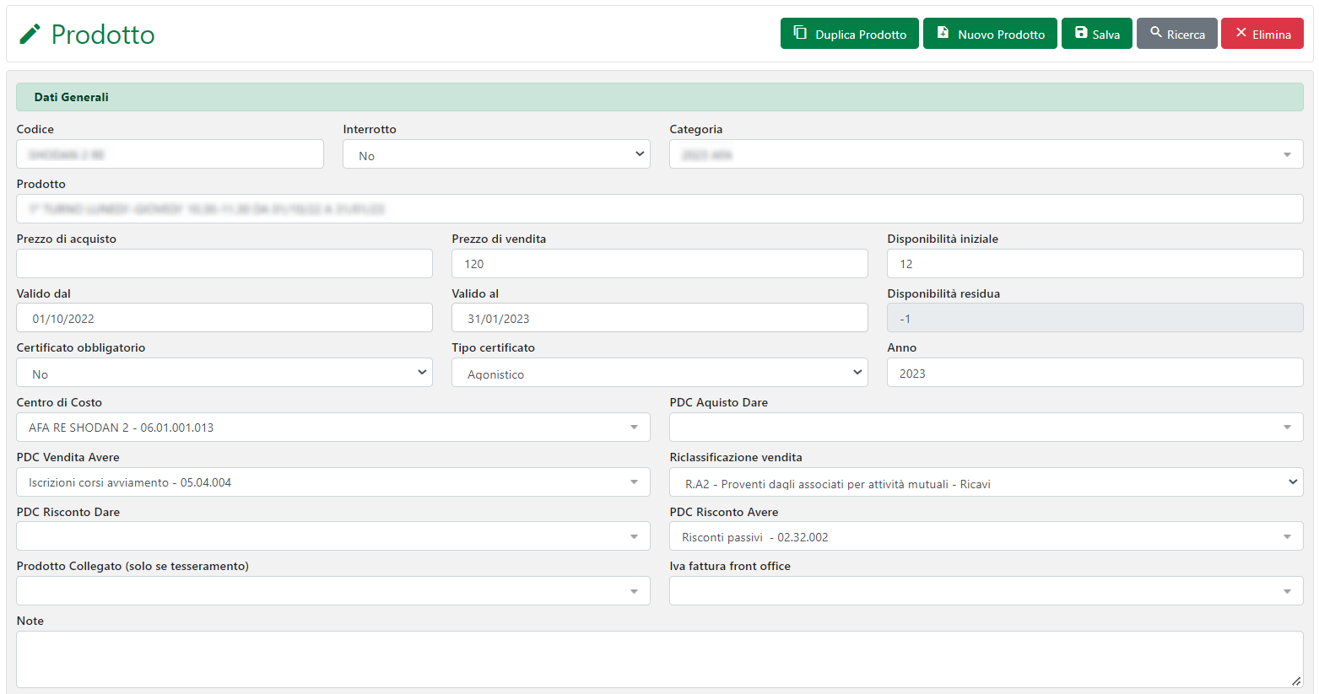Viewport: 1319px width, 694px height.
Task: Create a new product with Nuovo Prodotto
Action: tap(989, 34)
